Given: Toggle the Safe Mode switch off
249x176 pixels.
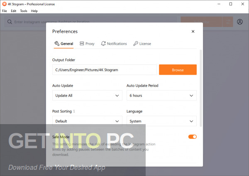Looking at the screenshot, I should pyautogui.click(x=193, y=137).
